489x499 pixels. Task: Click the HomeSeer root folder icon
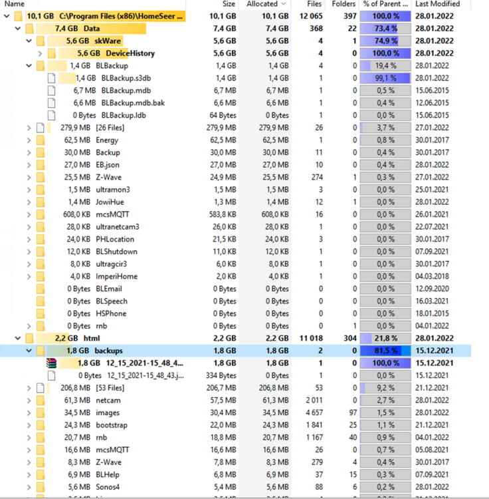(19, 16)
